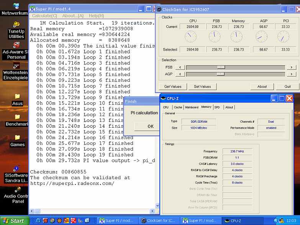Switch to Mainboard tab in CPU-Z

(x=192, y=107)
